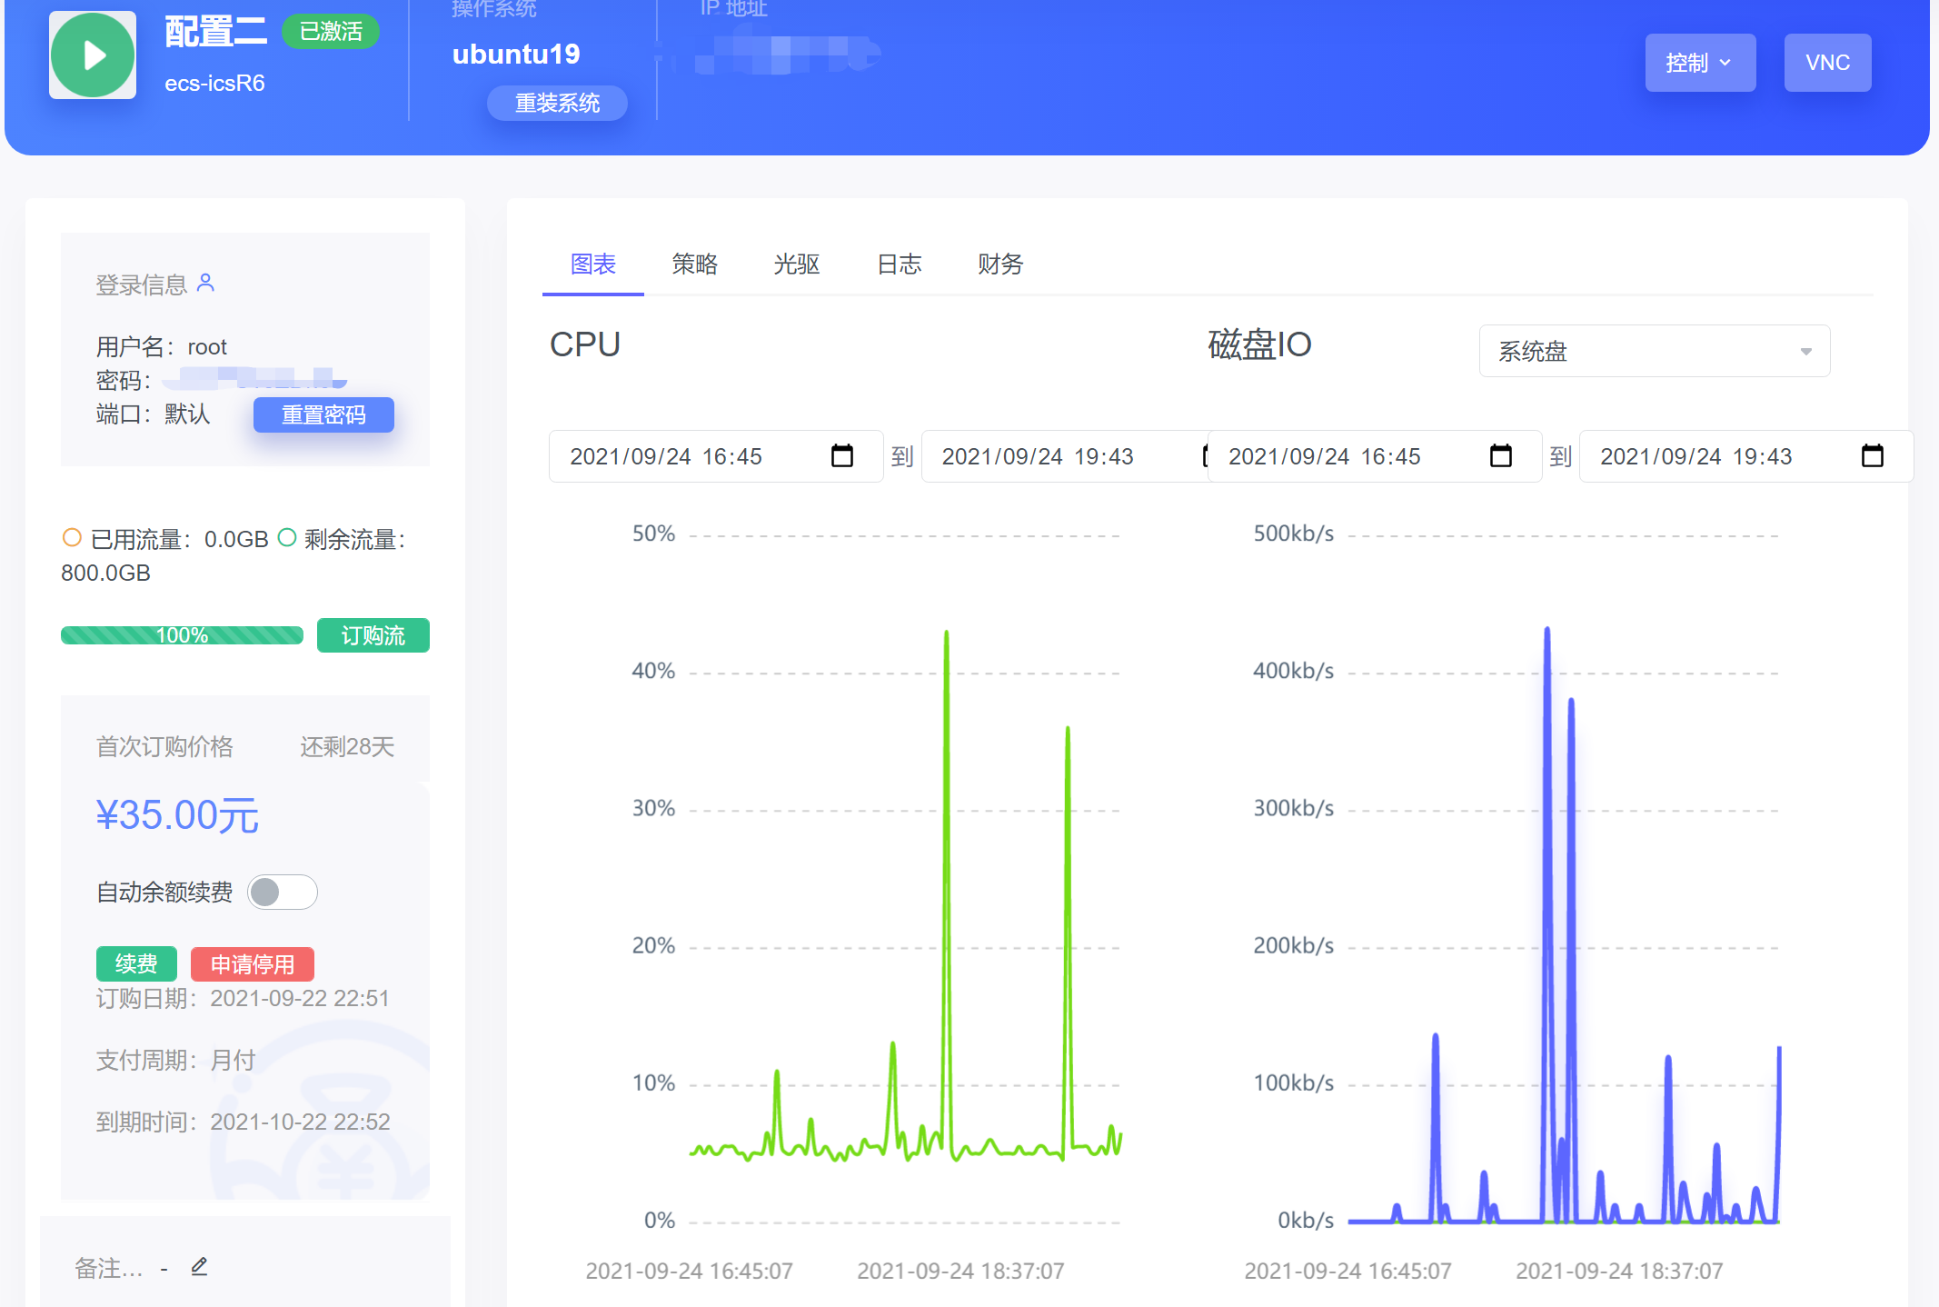Viewport: 1939px width, 1307px height.
Task: Switch to the 策略 tab
Action: click(x=694, y=264)
